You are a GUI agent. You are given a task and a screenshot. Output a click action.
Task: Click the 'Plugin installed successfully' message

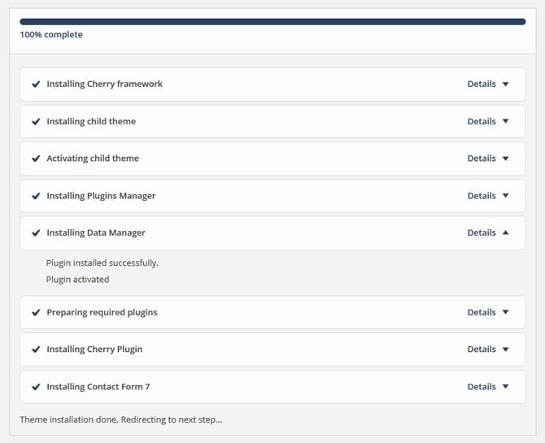tap(102, 263)
